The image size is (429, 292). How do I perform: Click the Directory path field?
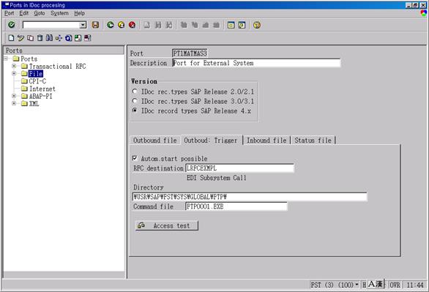pos(250,197)
